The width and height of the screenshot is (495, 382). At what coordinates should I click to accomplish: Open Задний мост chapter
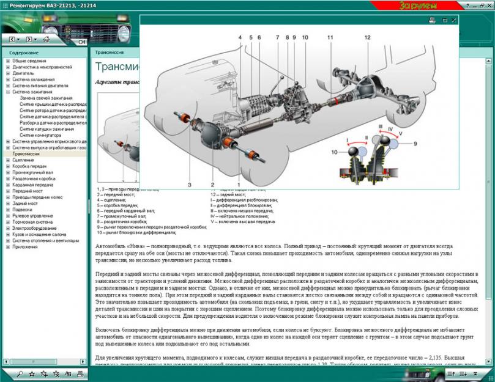pos(25,204)
